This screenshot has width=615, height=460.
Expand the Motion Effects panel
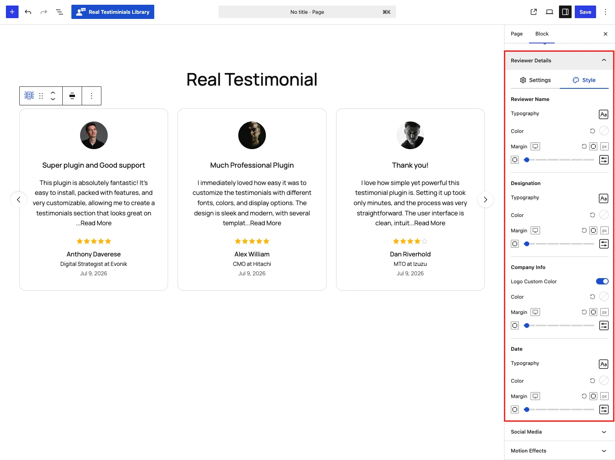click(x=559, y=451)
